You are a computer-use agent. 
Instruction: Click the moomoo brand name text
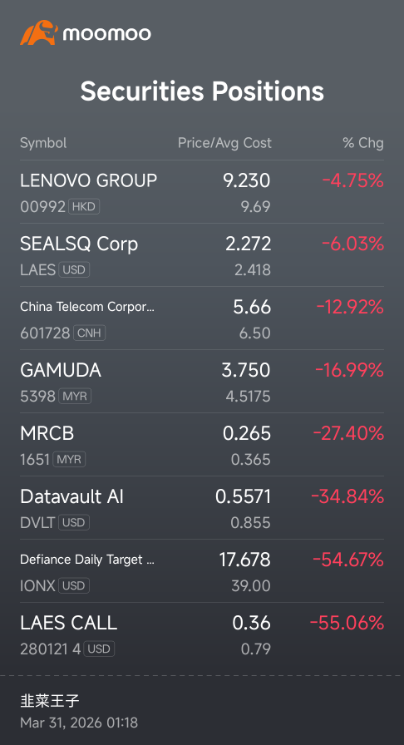[107, 34]
